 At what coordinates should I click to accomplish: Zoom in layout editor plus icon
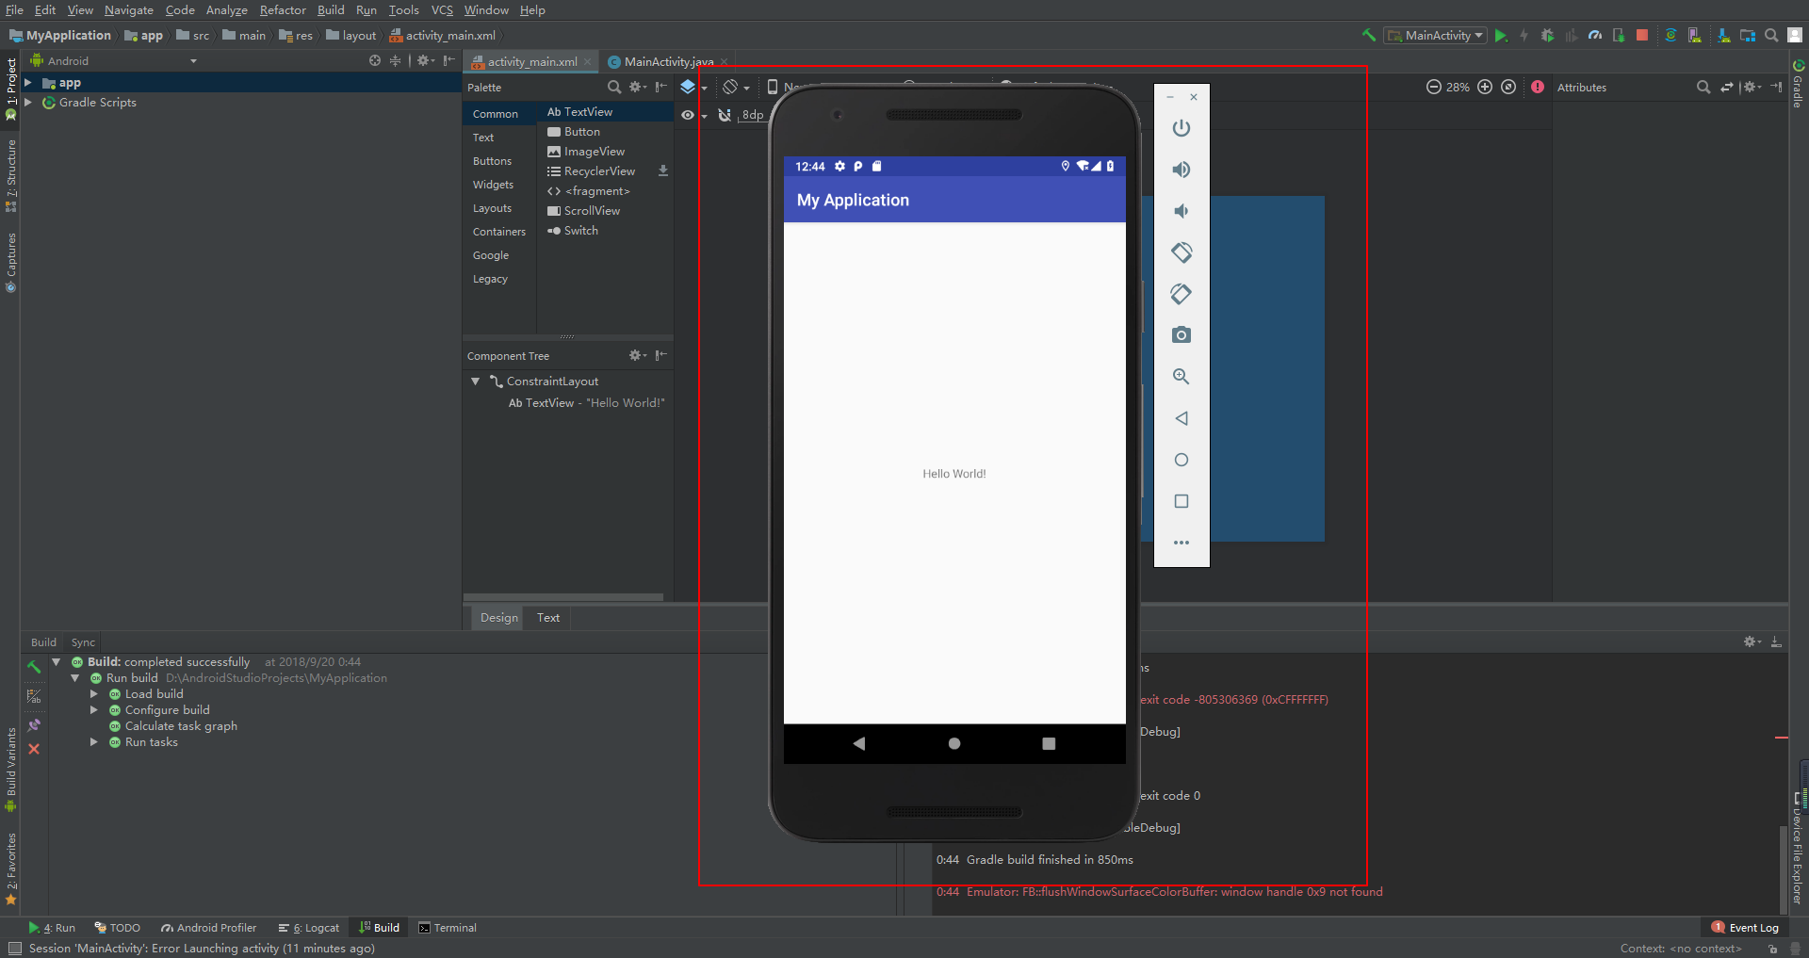pyautogui.click(x=1485, y=87)
